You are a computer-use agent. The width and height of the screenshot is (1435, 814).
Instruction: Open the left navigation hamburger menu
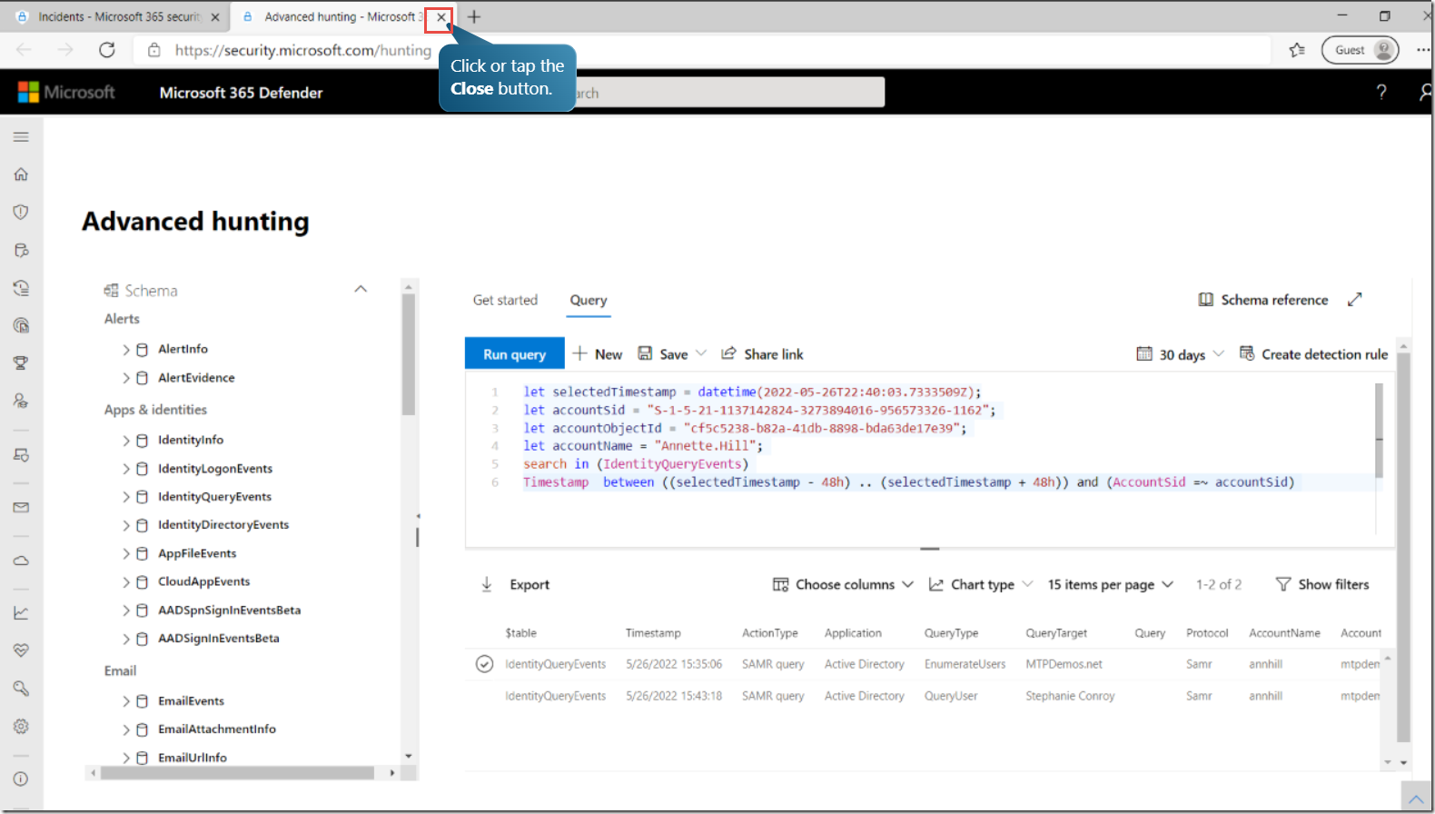[21, 137]
